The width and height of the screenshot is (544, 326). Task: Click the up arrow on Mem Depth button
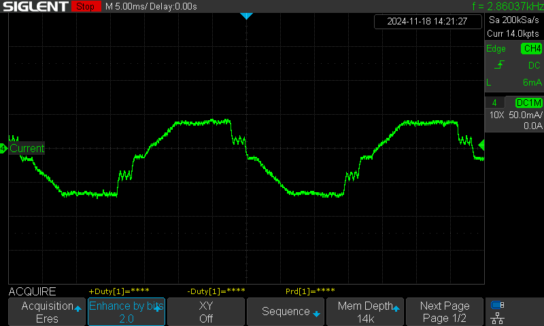coord(396,308)
